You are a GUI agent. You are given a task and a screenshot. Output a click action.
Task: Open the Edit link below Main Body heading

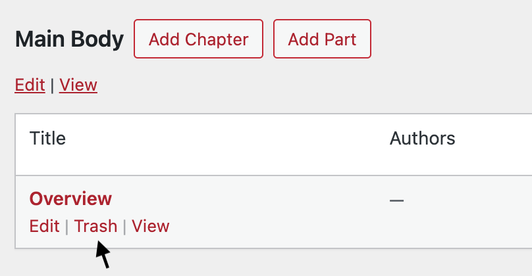coord(30,85)
